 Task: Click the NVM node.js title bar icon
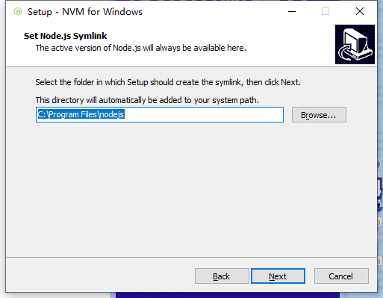tap(18, 11)
